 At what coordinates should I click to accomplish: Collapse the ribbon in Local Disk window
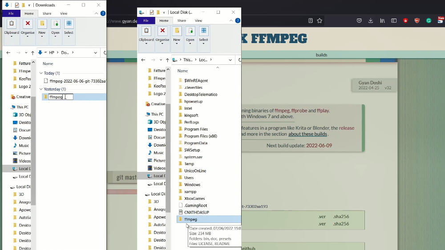(x=231, y=20)
